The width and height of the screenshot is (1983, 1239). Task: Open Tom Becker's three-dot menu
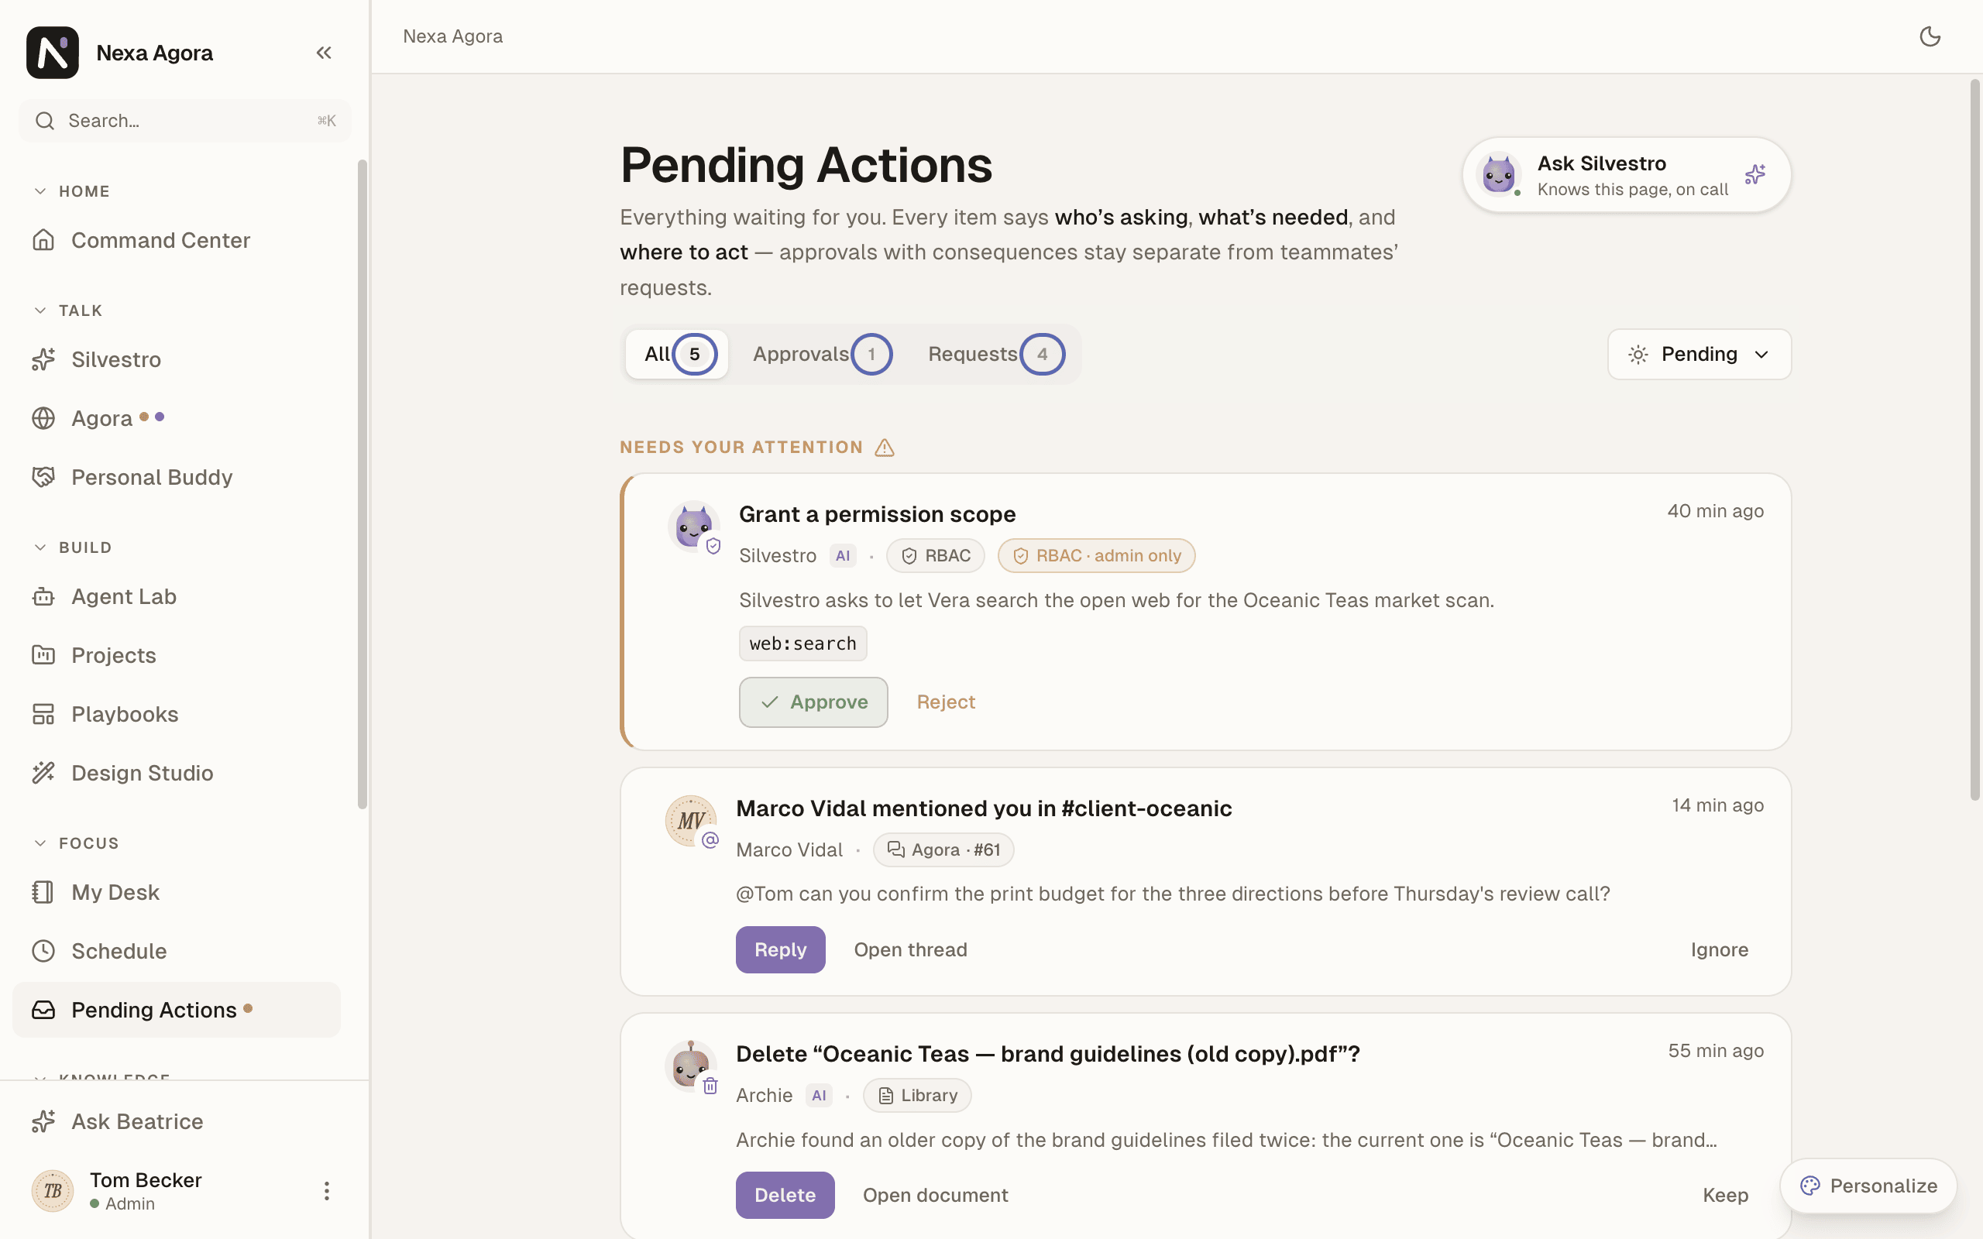tap(326, 1191)
